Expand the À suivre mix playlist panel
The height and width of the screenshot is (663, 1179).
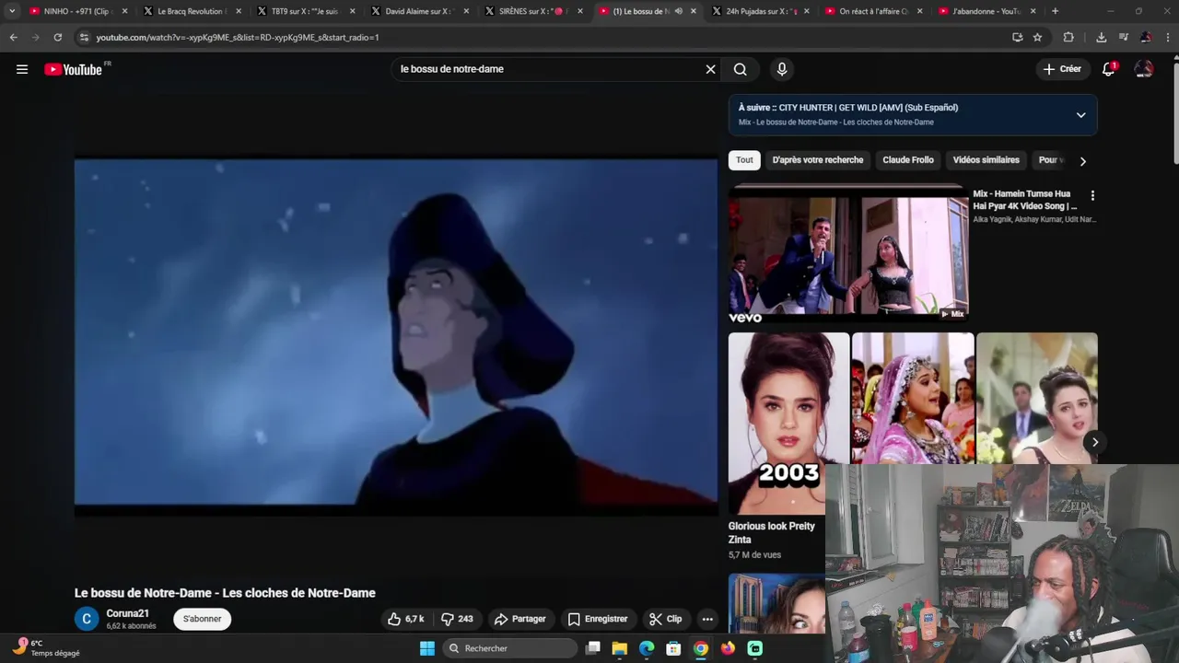[x=1080, y=115]
